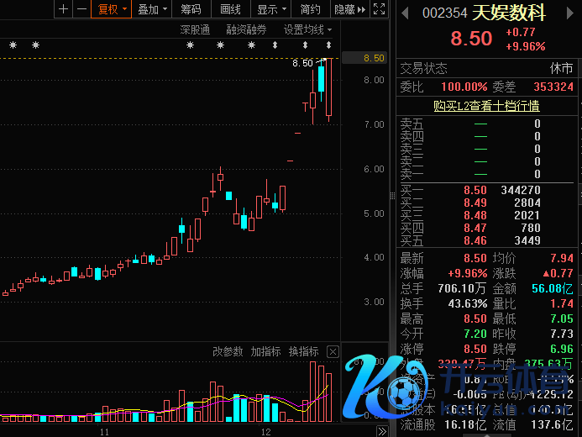Toggle the 深股通 indicator label
Screen dimensions: 582x437
pos(195,29)
